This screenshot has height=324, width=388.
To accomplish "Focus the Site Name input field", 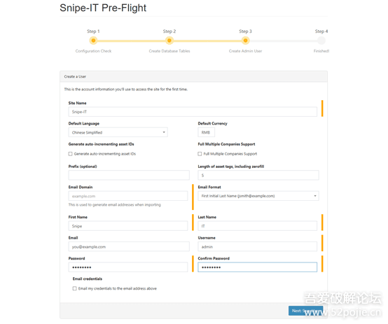I will 193,112.
